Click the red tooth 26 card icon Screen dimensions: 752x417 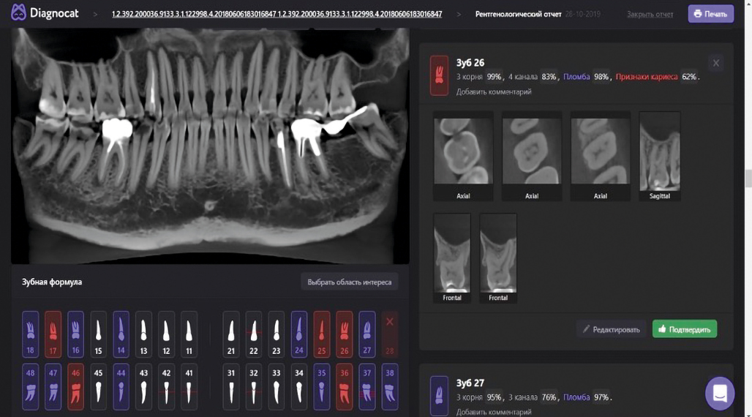[439, 75]
